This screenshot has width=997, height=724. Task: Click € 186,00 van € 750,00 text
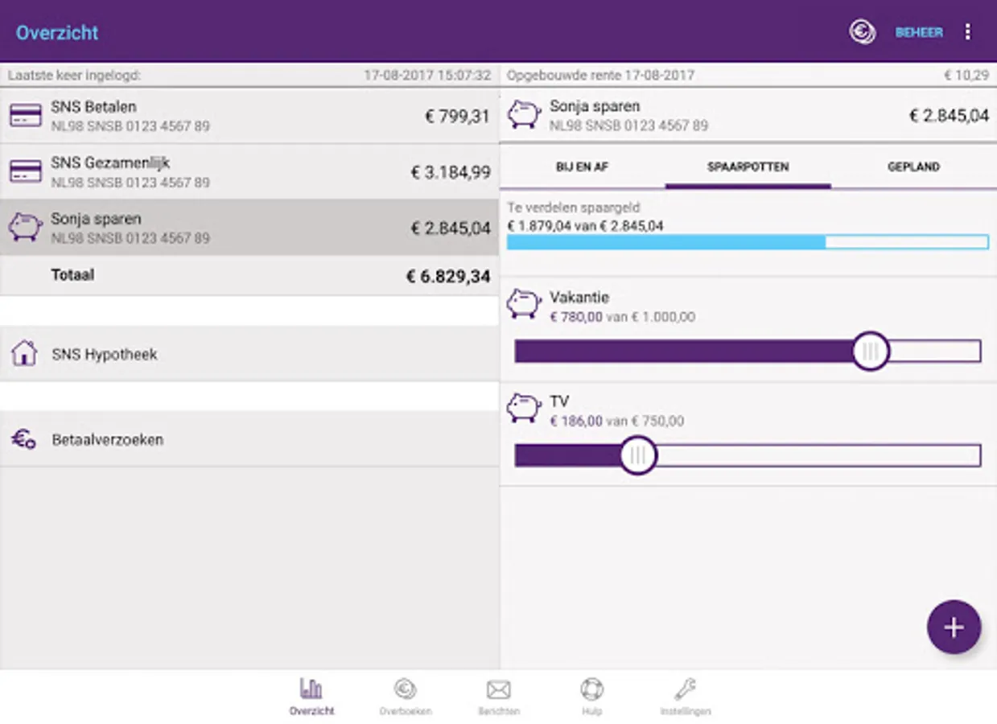[x=617, y=422]
